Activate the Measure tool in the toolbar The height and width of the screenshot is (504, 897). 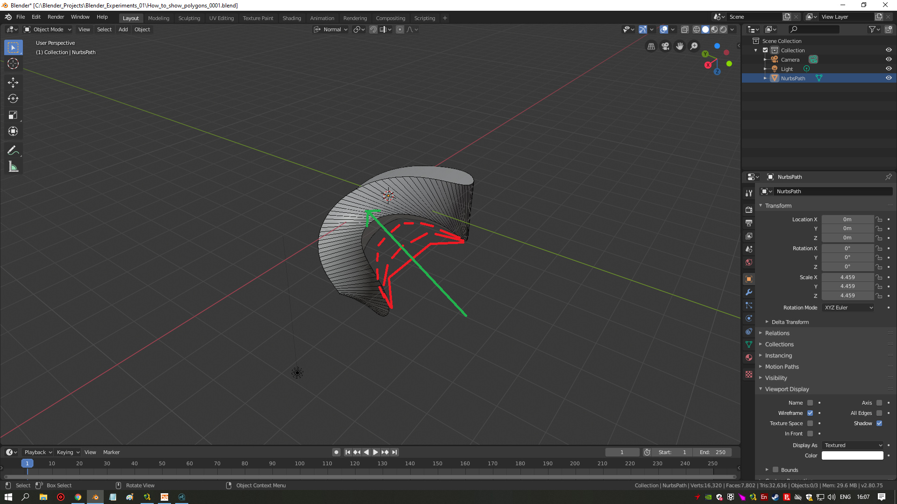tap(13, 166)
